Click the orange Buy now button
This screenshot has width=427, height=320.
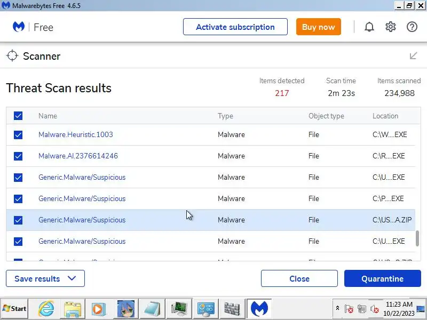coord(318,27)
